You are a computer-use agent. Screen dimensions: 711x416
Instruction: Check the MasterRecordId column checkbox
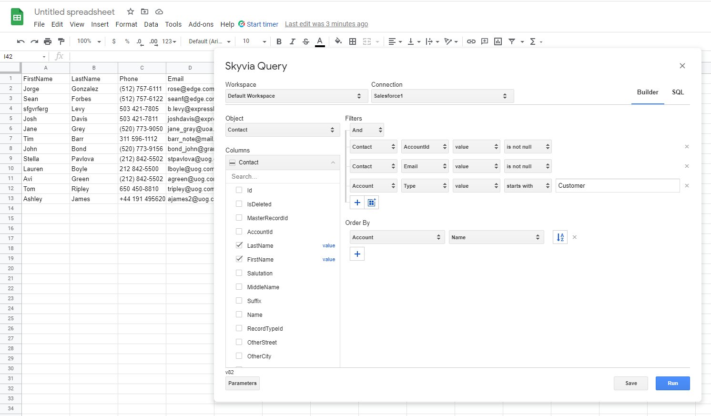pos(239,218)
